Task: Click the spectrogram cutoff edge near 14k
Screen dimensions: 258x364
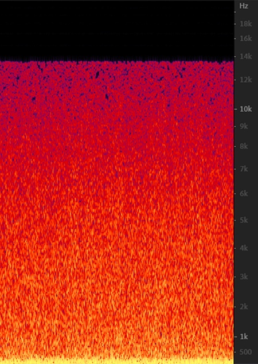Action: pos(117,61)
